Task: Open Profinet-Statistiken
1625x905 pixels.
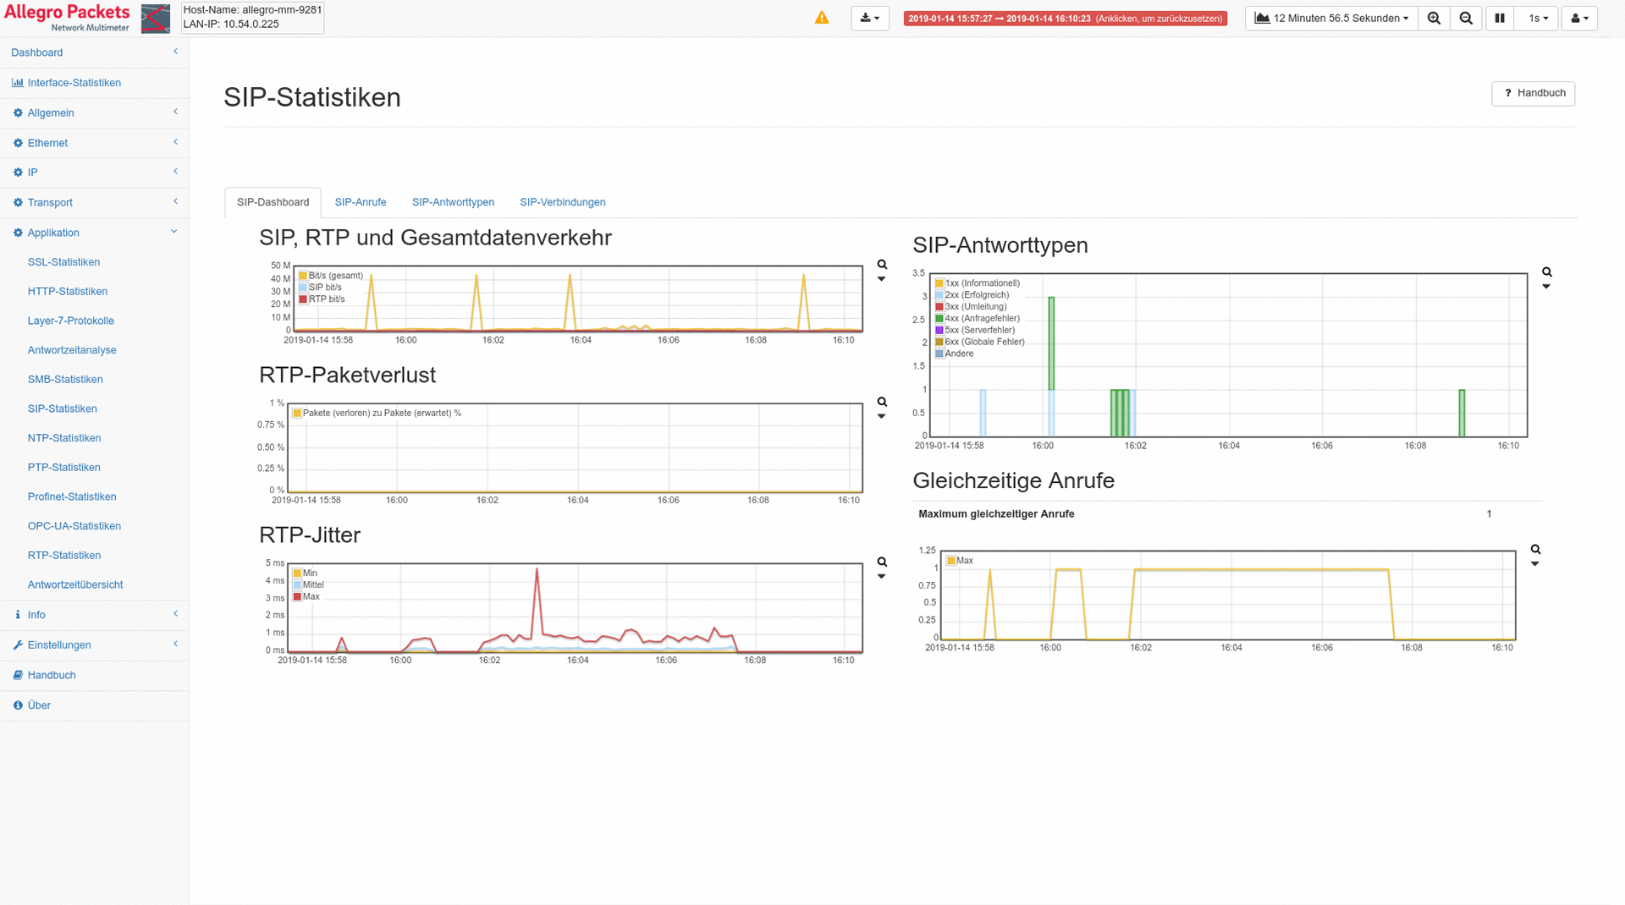Action: tap(72, 496)
